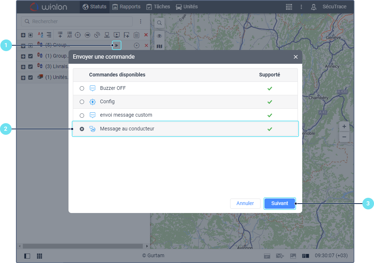Image resolution: width=374 pixels, height=263 pixels.
Task: Open the three-dot options beside the search field
Action: click(141, 21)
